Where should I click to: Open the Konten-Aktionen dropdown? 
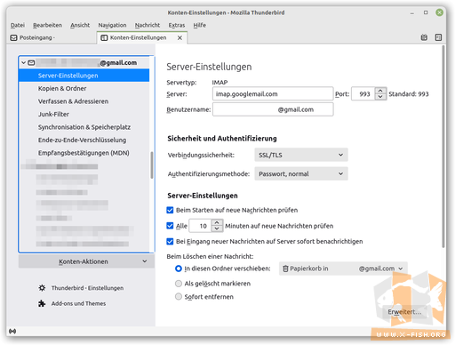click(86, 261)
